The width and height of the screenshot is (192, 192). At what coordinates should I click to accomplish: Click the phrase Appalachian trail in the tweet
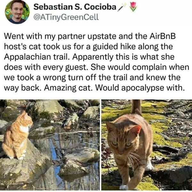[x=36, y=57]
